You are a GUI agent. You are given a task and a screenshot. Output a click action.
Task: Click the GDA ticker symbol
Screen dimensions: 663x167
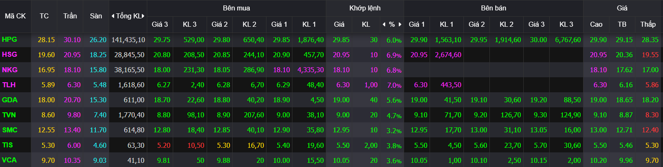point(10,100)
